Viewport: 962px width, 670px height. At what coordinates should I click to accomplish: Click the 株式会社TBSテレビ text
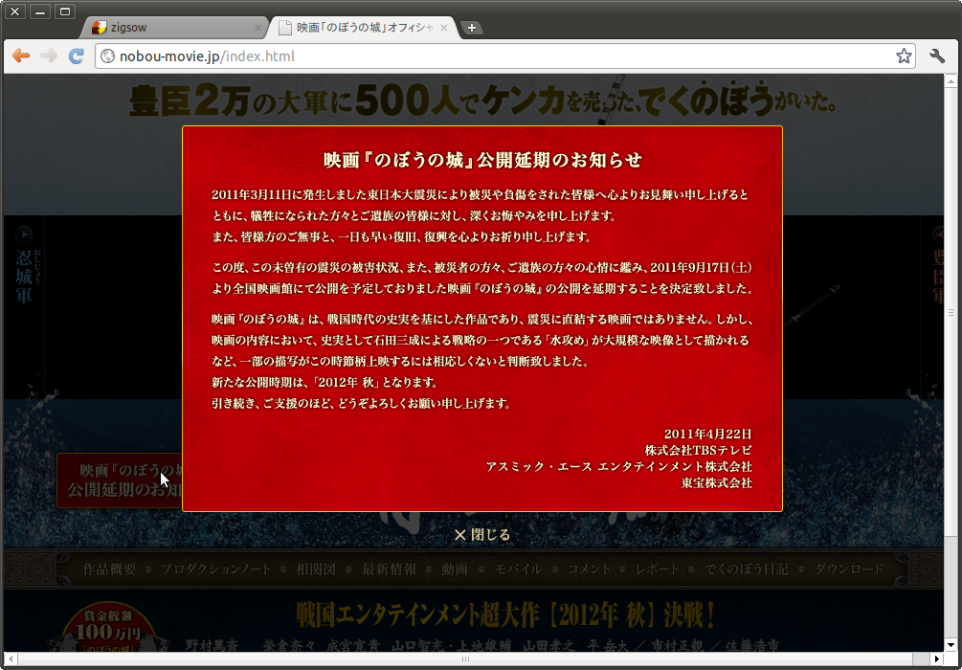(x=698, y=451)
